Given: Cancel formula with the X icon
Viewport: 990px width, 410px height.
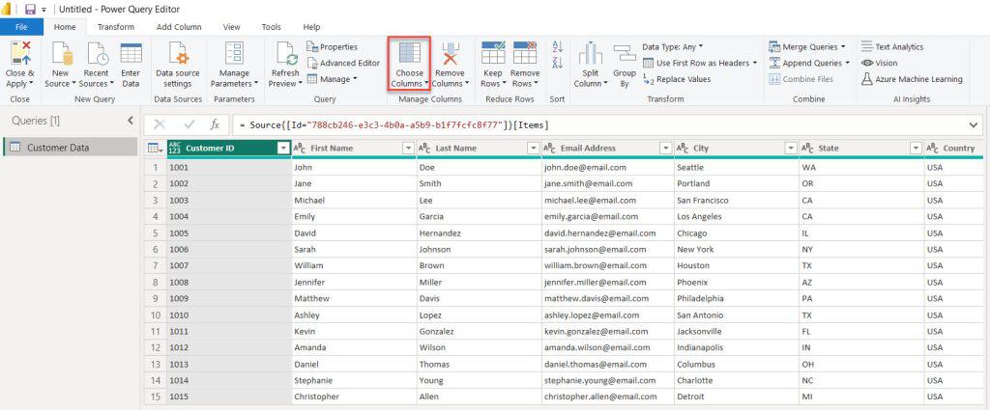Looking at the screenshot, I should 160,124.
